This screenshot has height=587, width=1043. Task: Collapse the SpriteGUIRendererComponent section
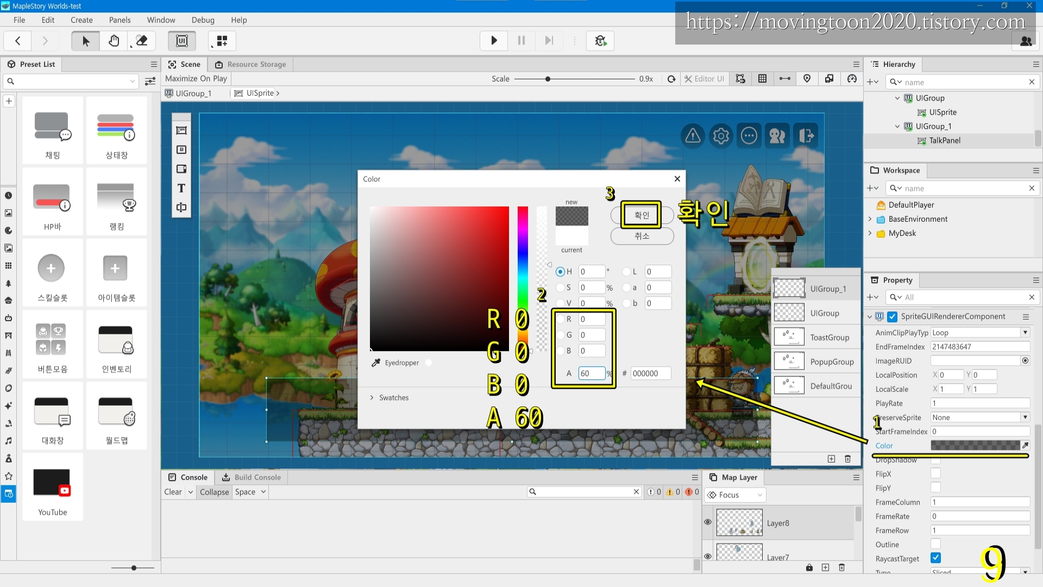(x=870, y=316)
